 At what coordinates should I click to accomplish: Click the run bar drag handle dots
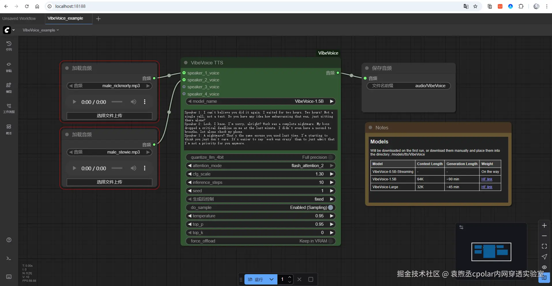[241, 279]
